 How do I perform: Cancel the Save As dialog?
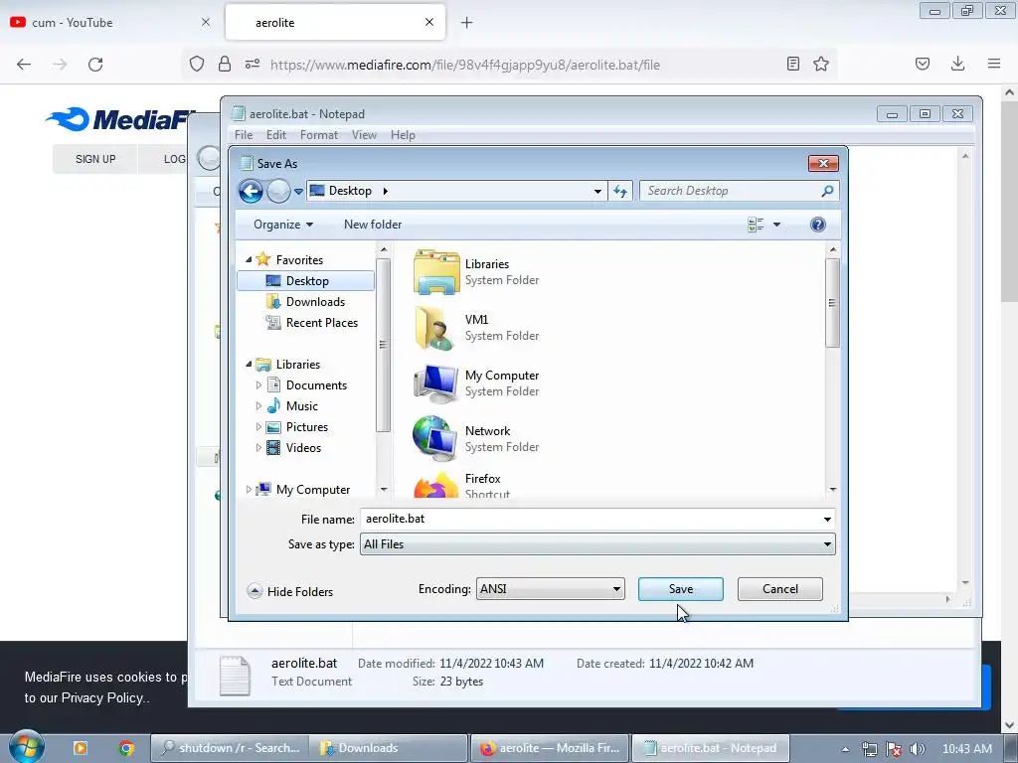779,589
